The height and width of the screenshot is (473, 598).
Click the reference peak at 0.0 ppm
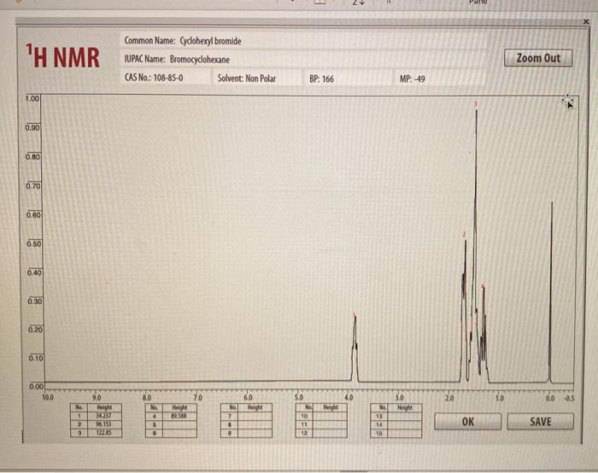[x=551, y=292]
